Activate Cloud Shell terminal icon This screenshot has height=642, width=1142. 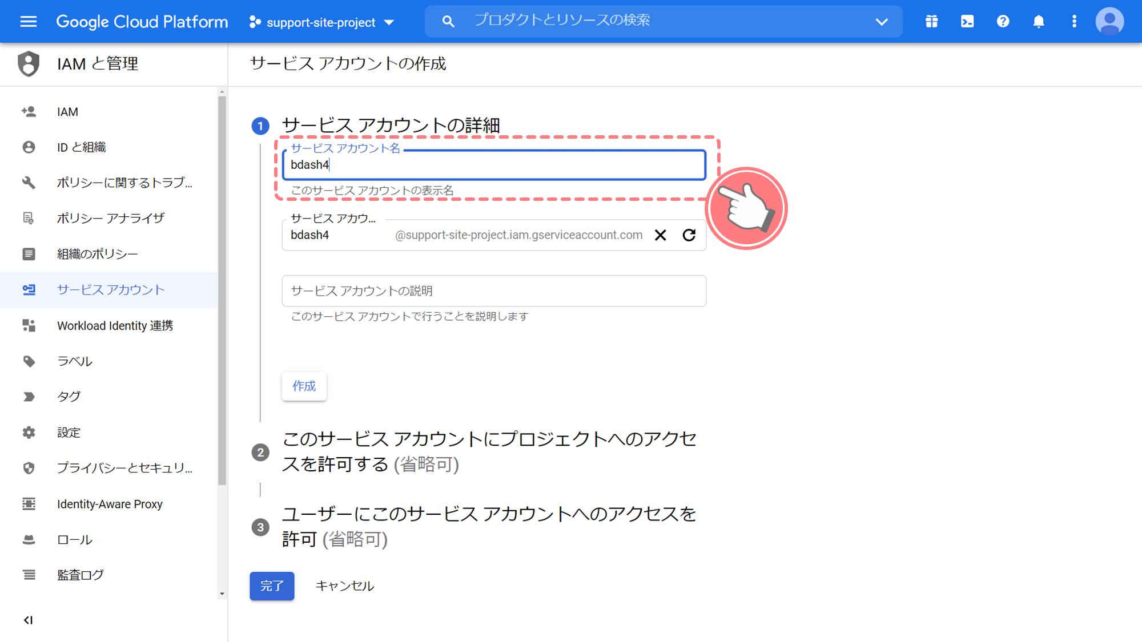coord(967,22)
